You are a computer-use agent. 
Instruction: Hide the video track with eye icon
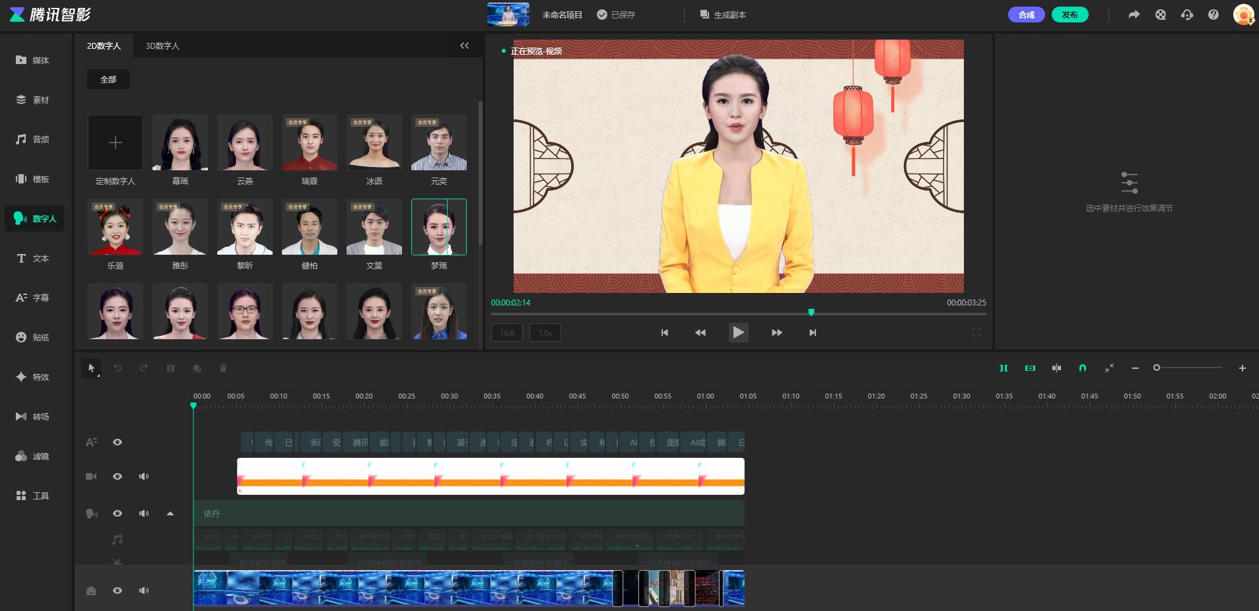pos(118,476)
